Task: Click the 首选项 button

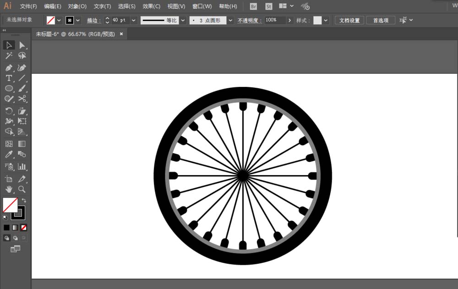Action: (381, 21)
